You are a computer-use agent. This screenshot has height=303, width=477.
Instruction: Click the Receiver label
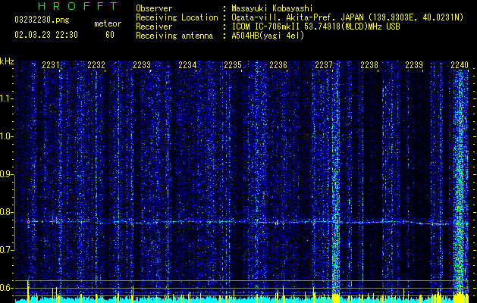click(154, 27)
